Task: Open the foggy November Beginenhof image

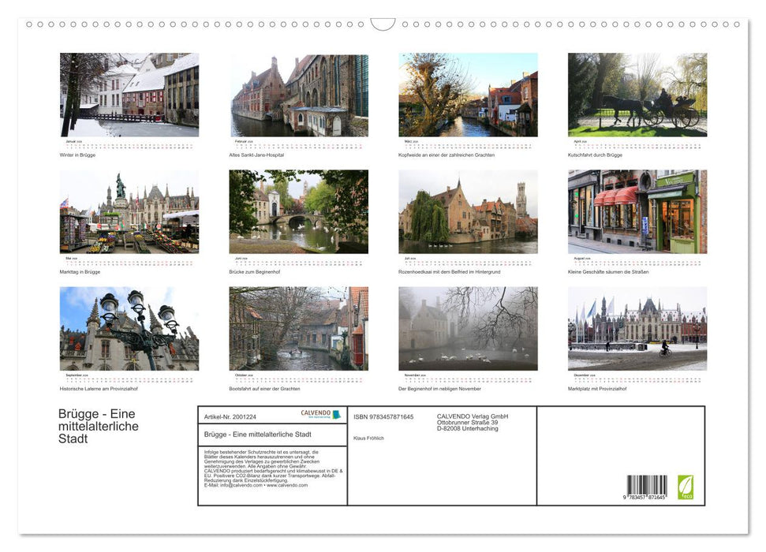Action: (468, 330)
